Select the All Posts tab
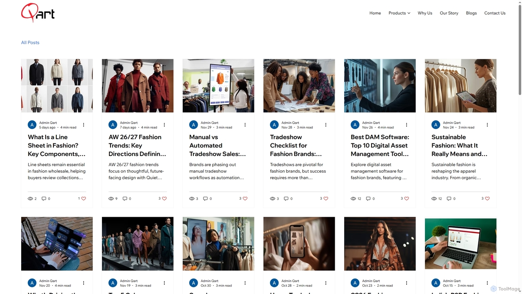 pos(30,42)
